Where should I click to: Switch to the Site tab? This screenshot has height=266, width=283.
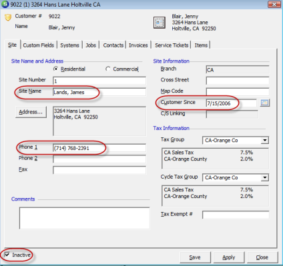click(12, 45)
